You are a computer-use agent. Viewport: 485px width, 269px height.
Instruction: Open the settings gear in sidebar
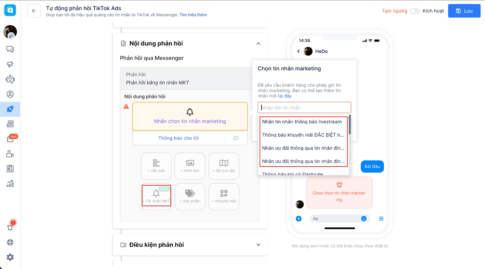(x=10, y=257)
